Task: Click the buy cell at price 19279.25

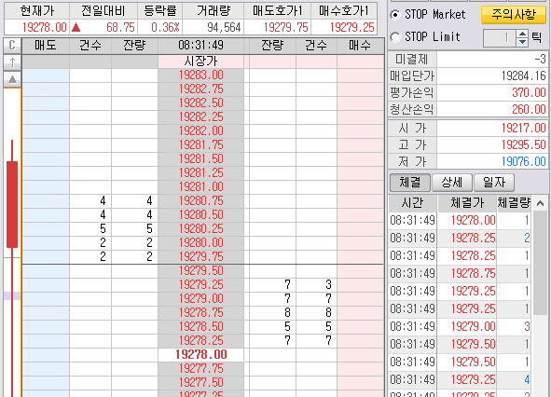Action: (x=360, y=284)
